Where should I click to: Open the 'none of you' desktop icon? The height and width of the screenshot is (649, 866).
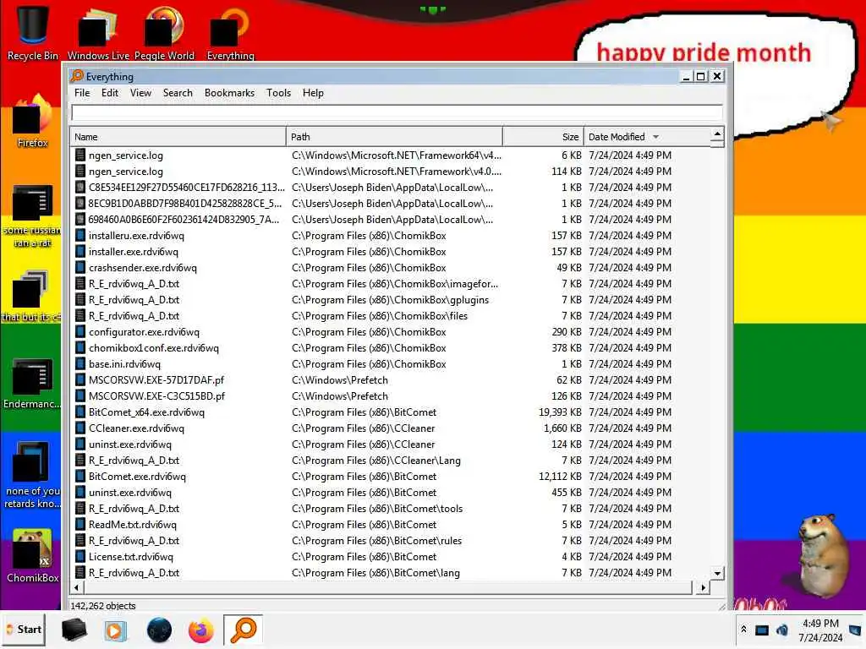[x=32, y=475]
